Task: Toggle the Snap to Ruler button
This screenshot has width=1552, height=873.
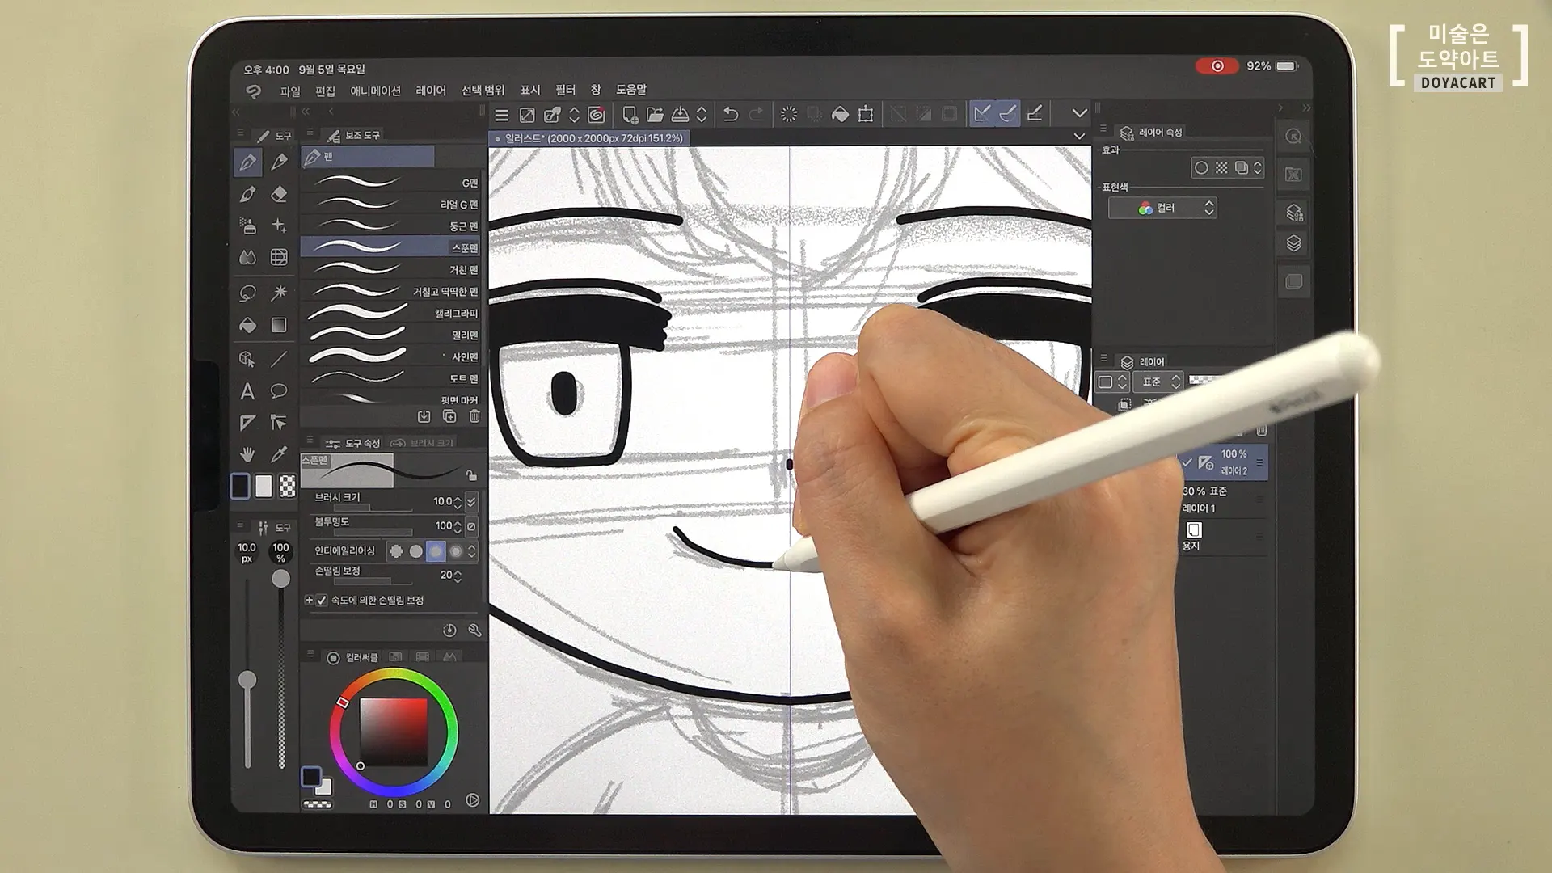Action: coord(982,114)
